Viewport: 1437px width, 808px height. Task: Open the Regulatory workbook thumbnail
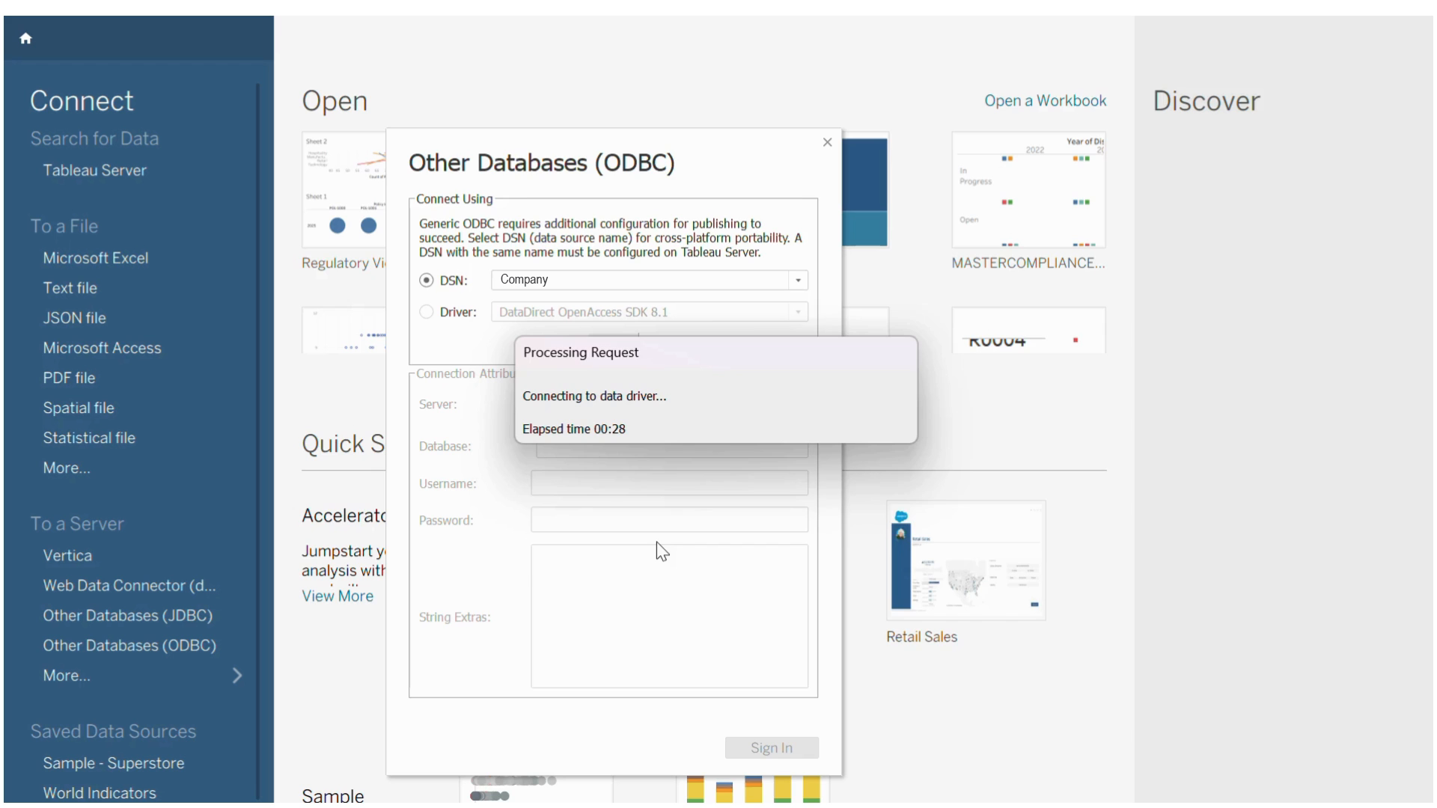[x=344, y=191]
